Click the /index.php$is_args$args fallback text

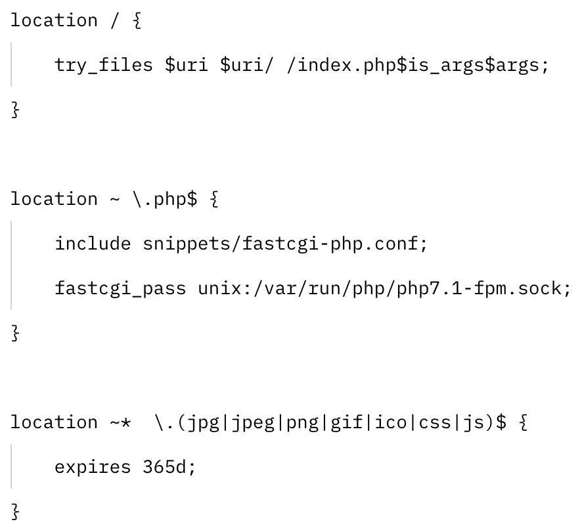[416, 65]
